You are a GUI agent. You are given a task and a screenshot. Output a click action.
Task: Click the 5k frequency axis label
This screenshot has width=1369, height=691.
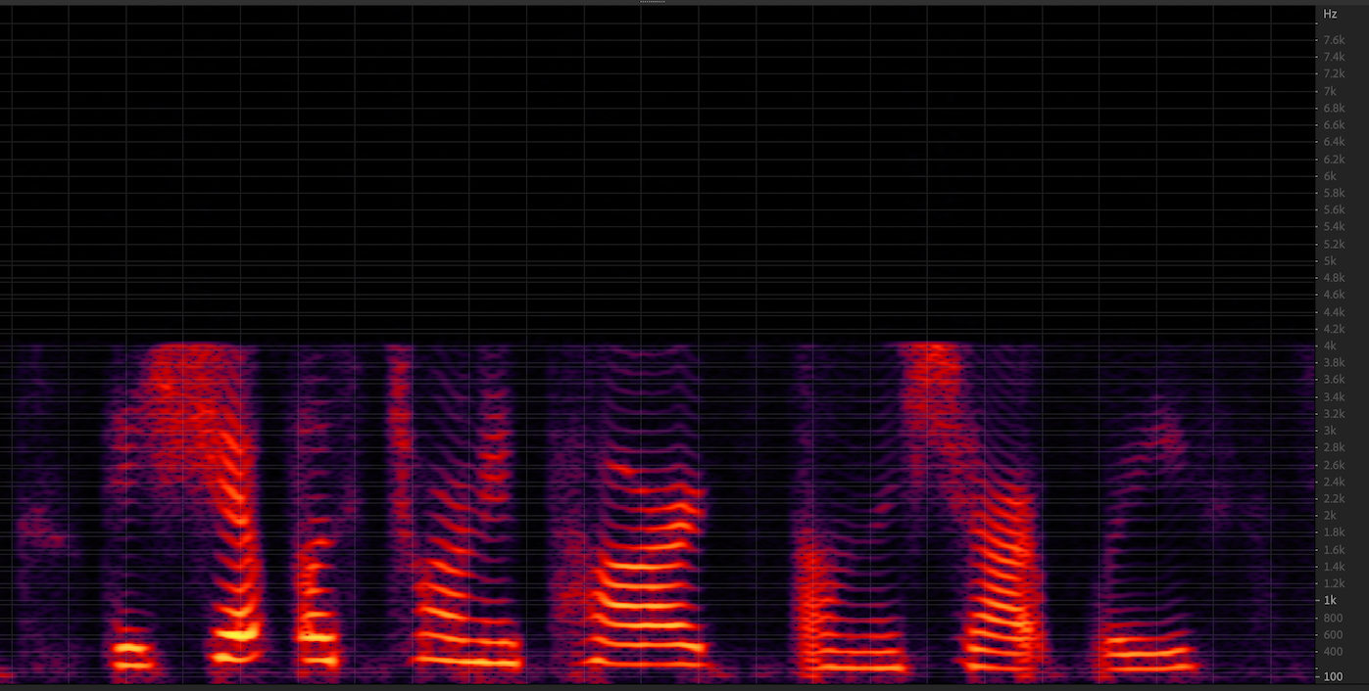1330,261
